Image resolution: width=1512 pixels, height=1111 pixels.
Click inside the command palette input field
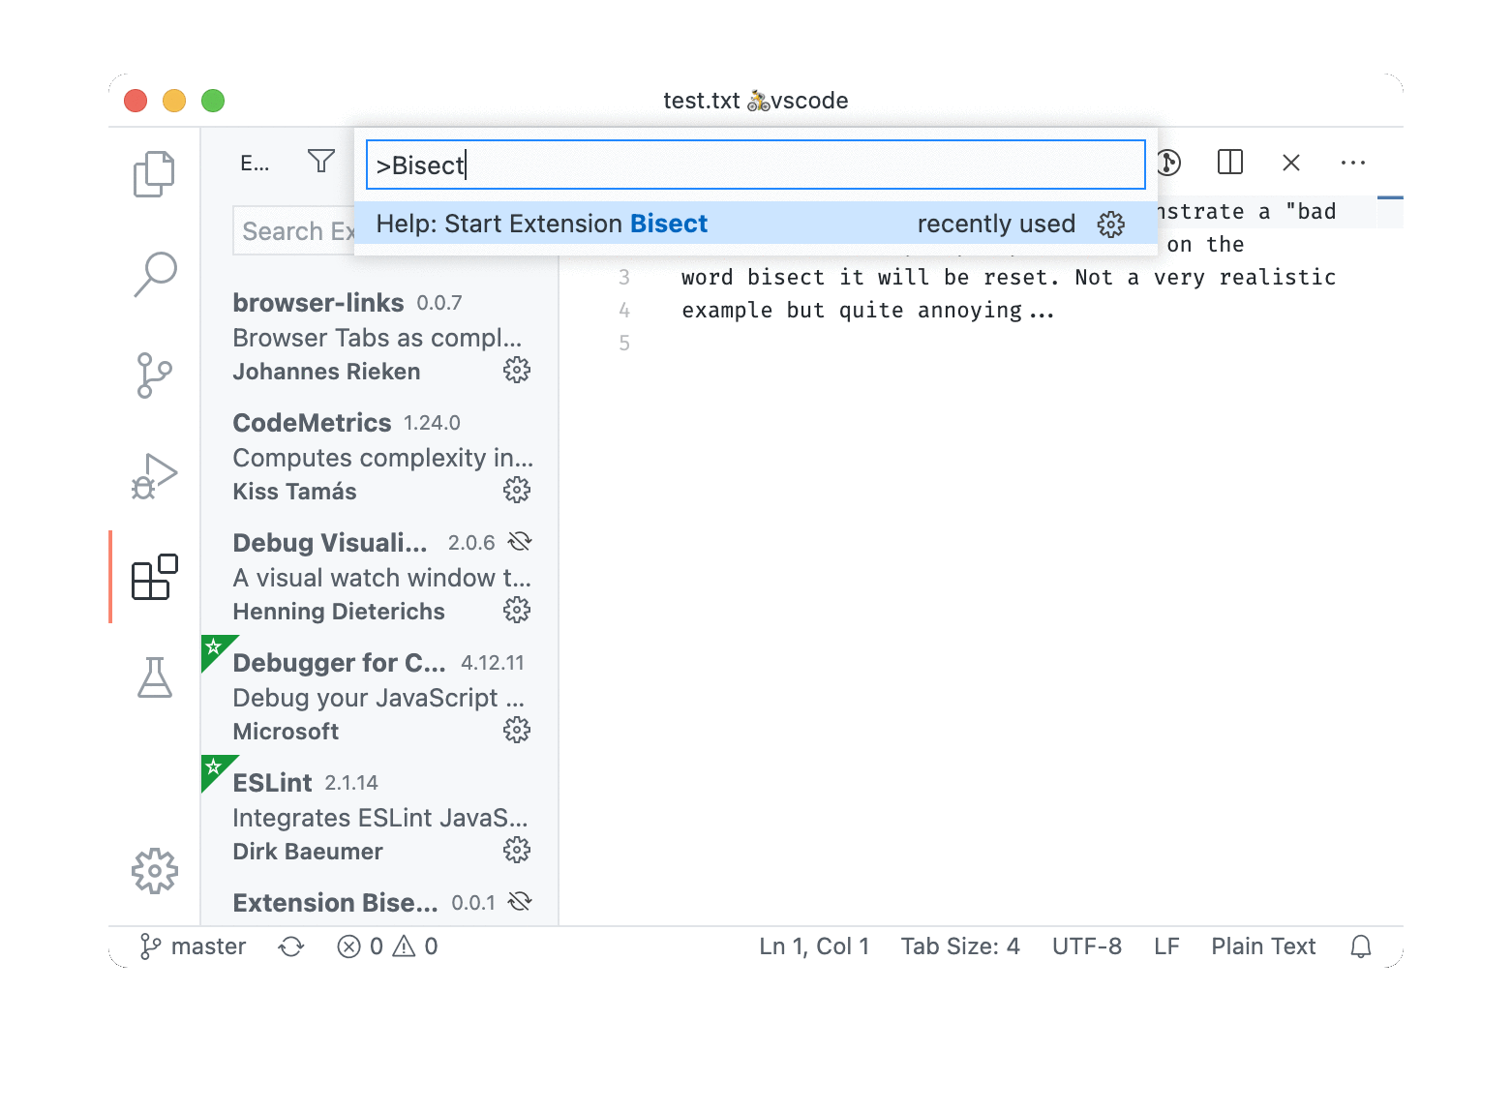tap(755, 165)
